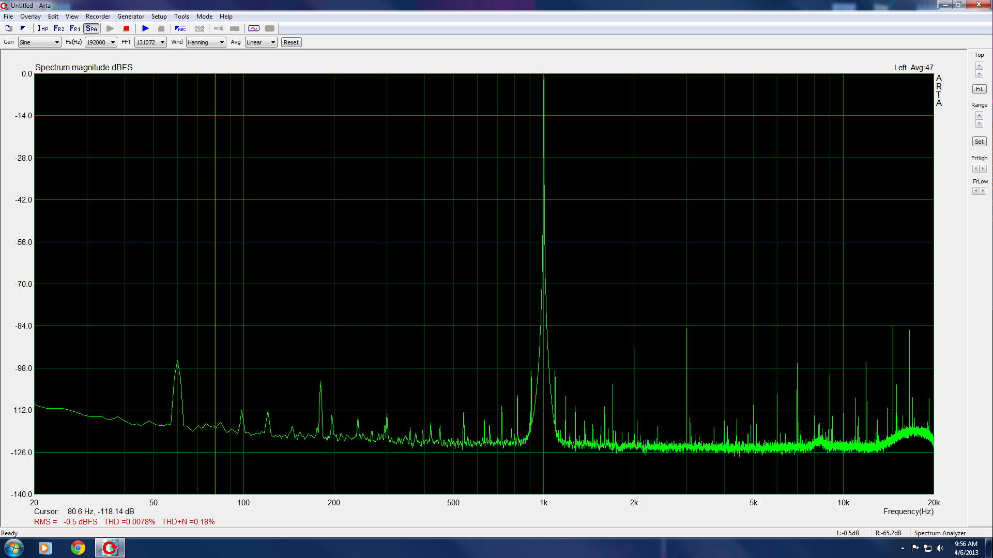Image resolution: width=993 pixels, height=558 pixels.
Task: Open Windows Media Player from taskbar
Action: (x=45, y=548)
